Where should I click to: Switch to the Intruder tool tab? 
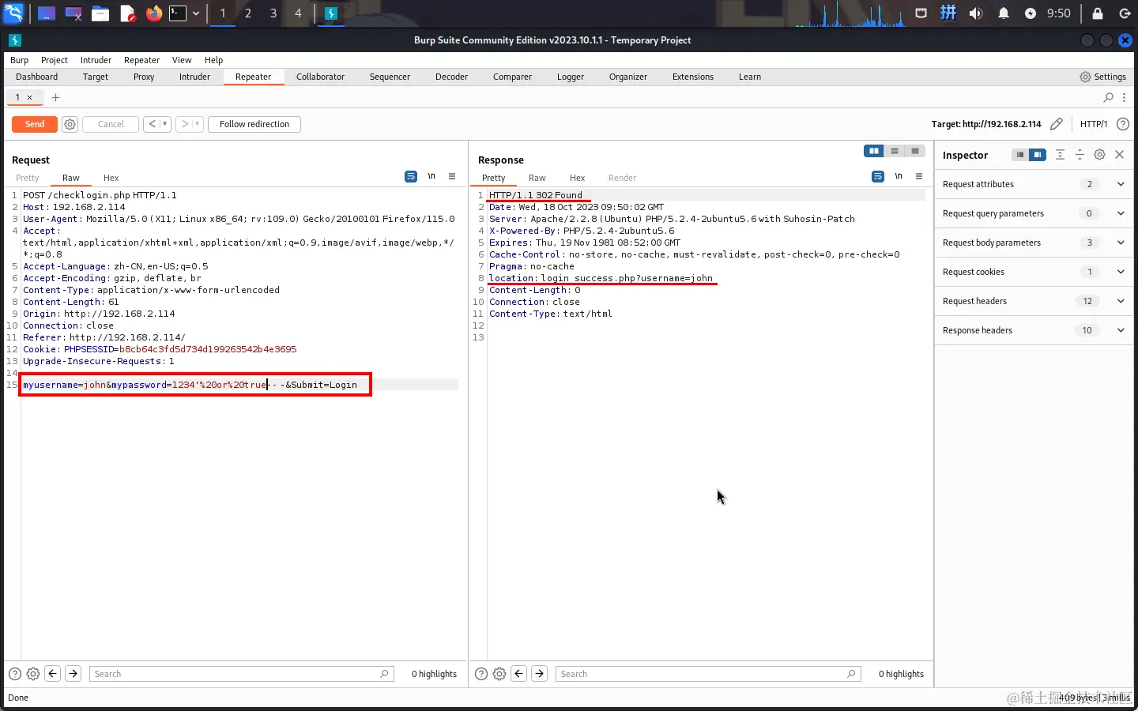(x=194, y=77)
